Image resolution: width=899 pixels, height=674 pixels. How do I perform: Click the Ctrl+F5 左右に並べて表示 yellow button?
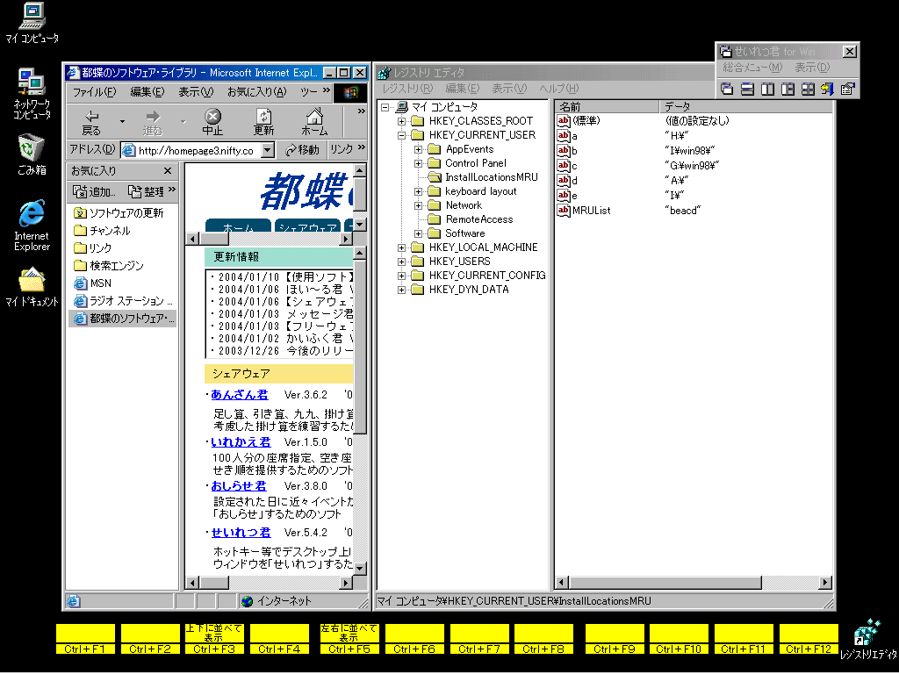pos(349,639)
